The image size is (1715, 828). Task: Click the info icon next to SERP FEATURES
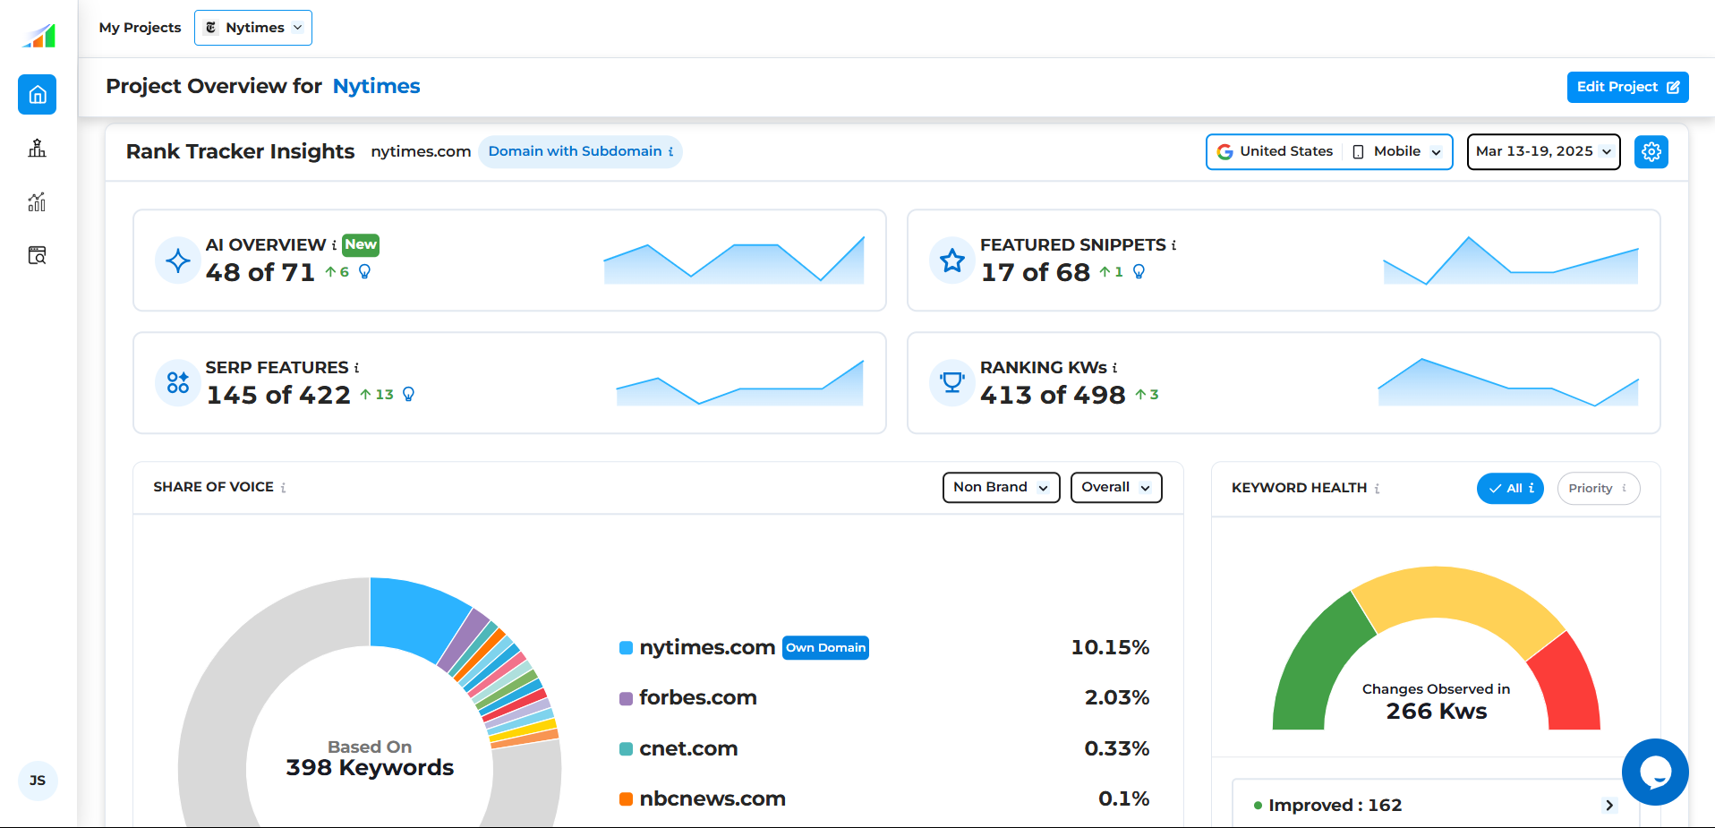click(x=356, y=368)
